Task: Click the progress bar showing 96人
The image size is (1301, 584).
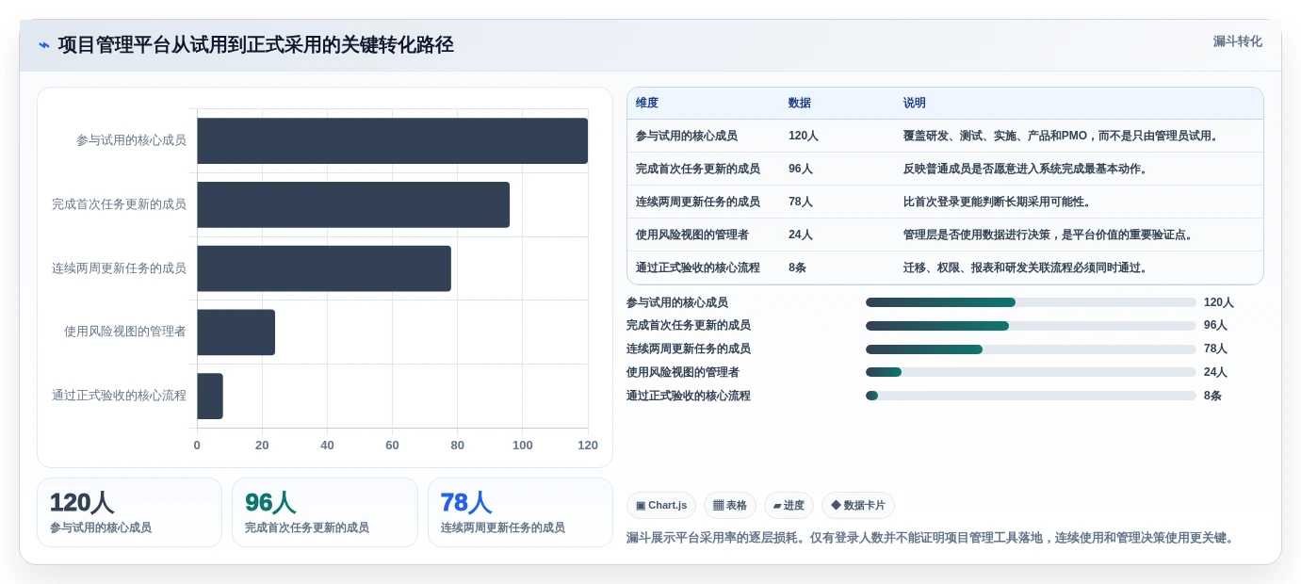Action: (1031, 326)
